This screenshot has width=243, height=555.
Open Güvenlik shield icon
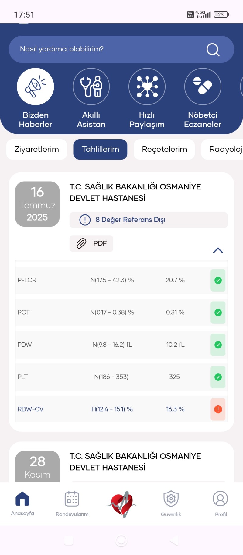point(171,499)
